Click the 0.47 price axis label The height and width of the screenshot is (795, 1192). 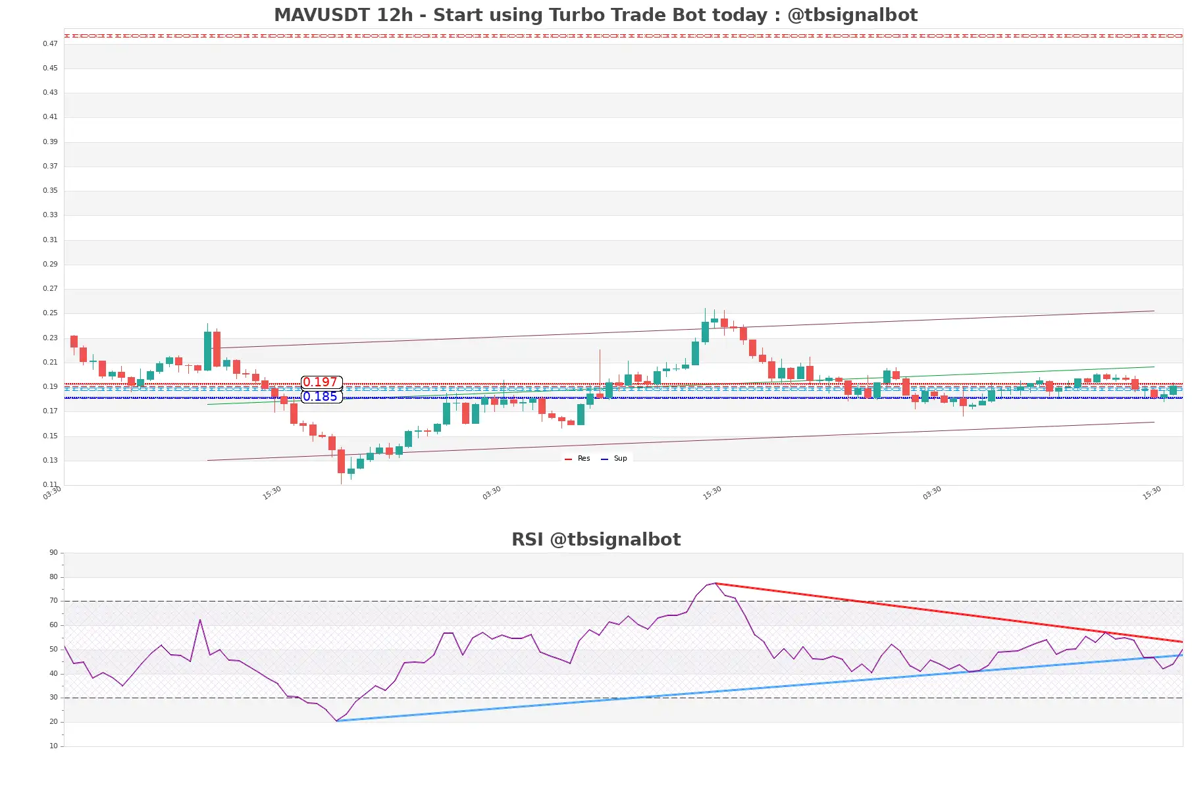50,43
